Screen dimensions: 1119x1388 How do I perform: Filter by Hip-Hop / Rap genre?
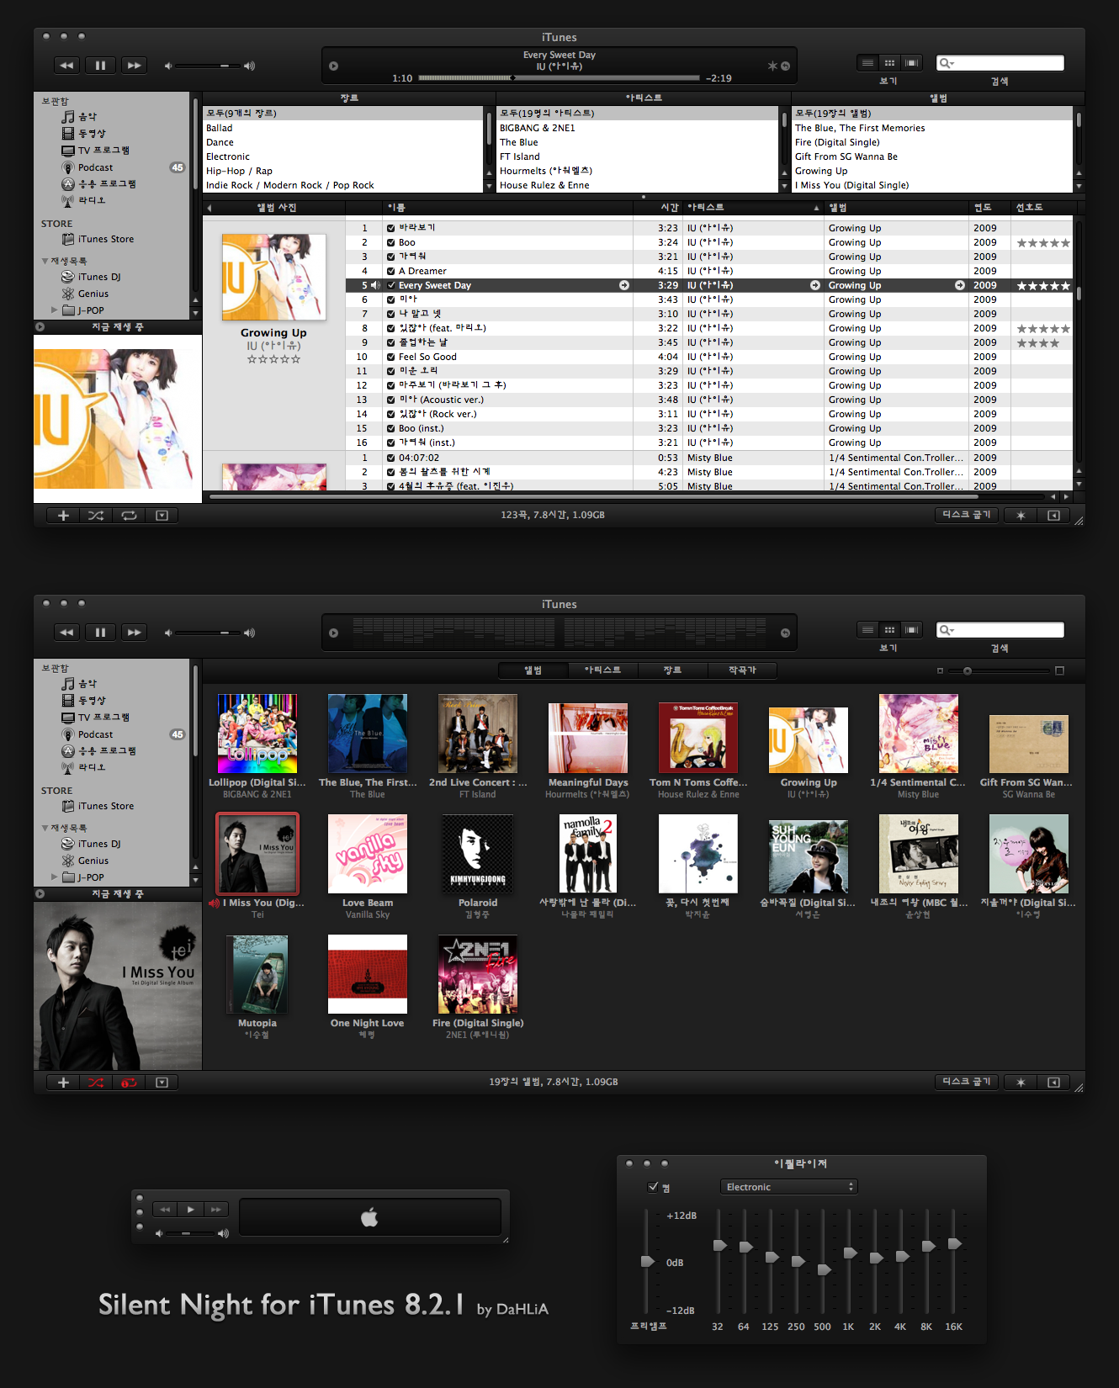[x=342, y=171]
